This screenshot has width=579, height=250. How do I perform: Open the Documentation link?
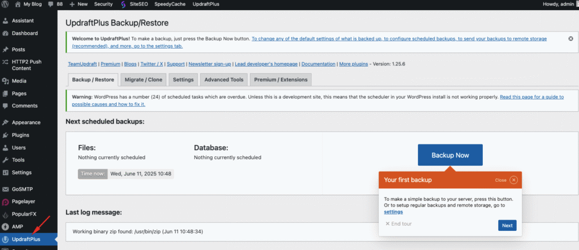tap(318, 64)
